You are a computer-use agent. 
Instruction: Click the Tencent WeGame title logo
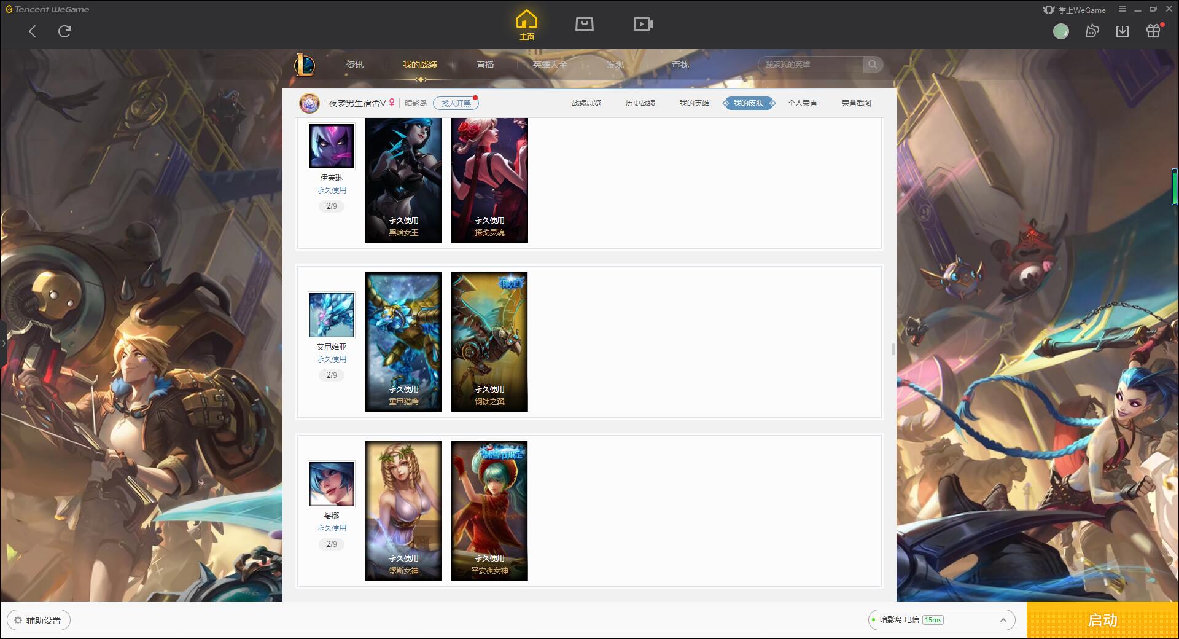[48, 9]
